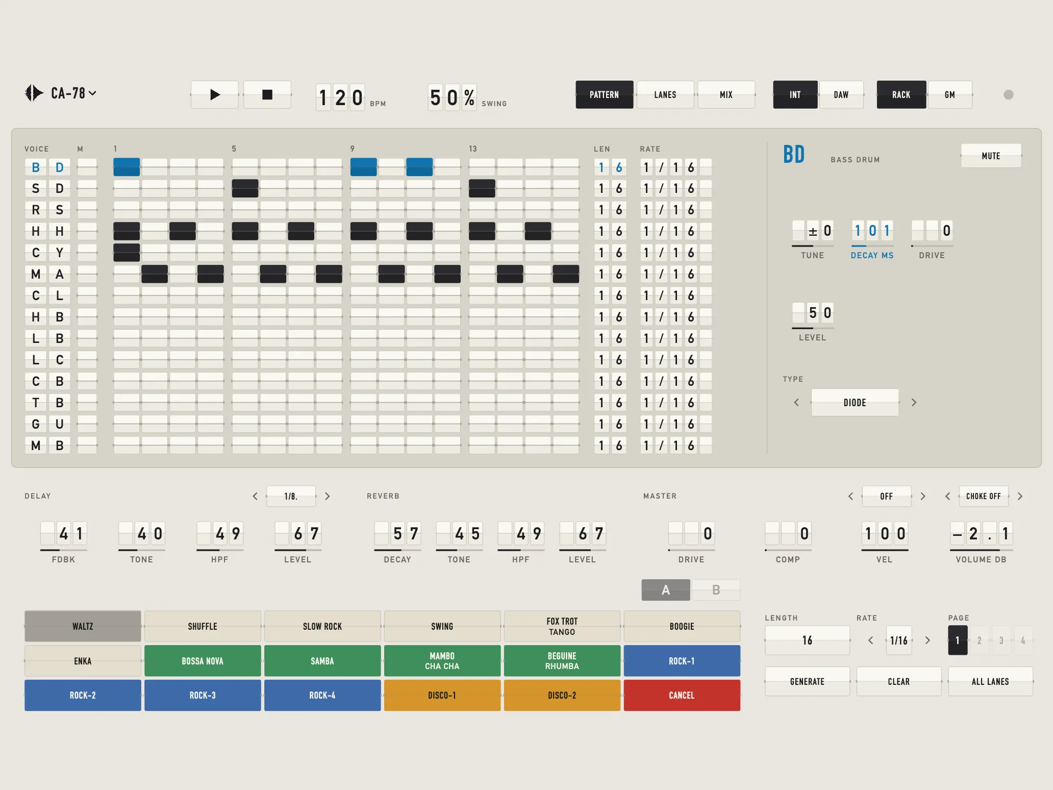
Task: Toggle MA step 2 in the grid
Action: coord(155,274)
